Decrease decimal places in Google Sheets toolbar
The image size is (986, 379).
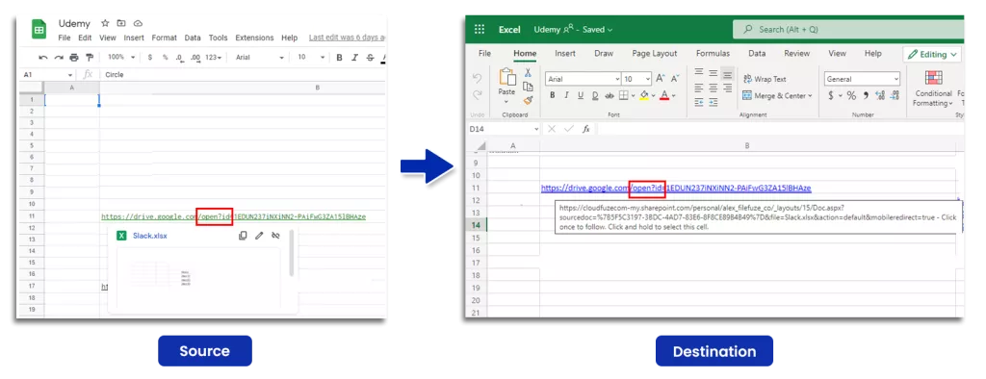179,57
